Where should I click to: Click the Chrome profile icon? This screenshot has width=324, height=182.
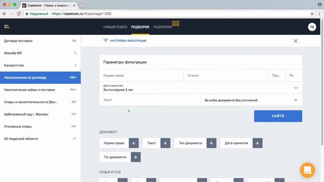tap(319, 5)
